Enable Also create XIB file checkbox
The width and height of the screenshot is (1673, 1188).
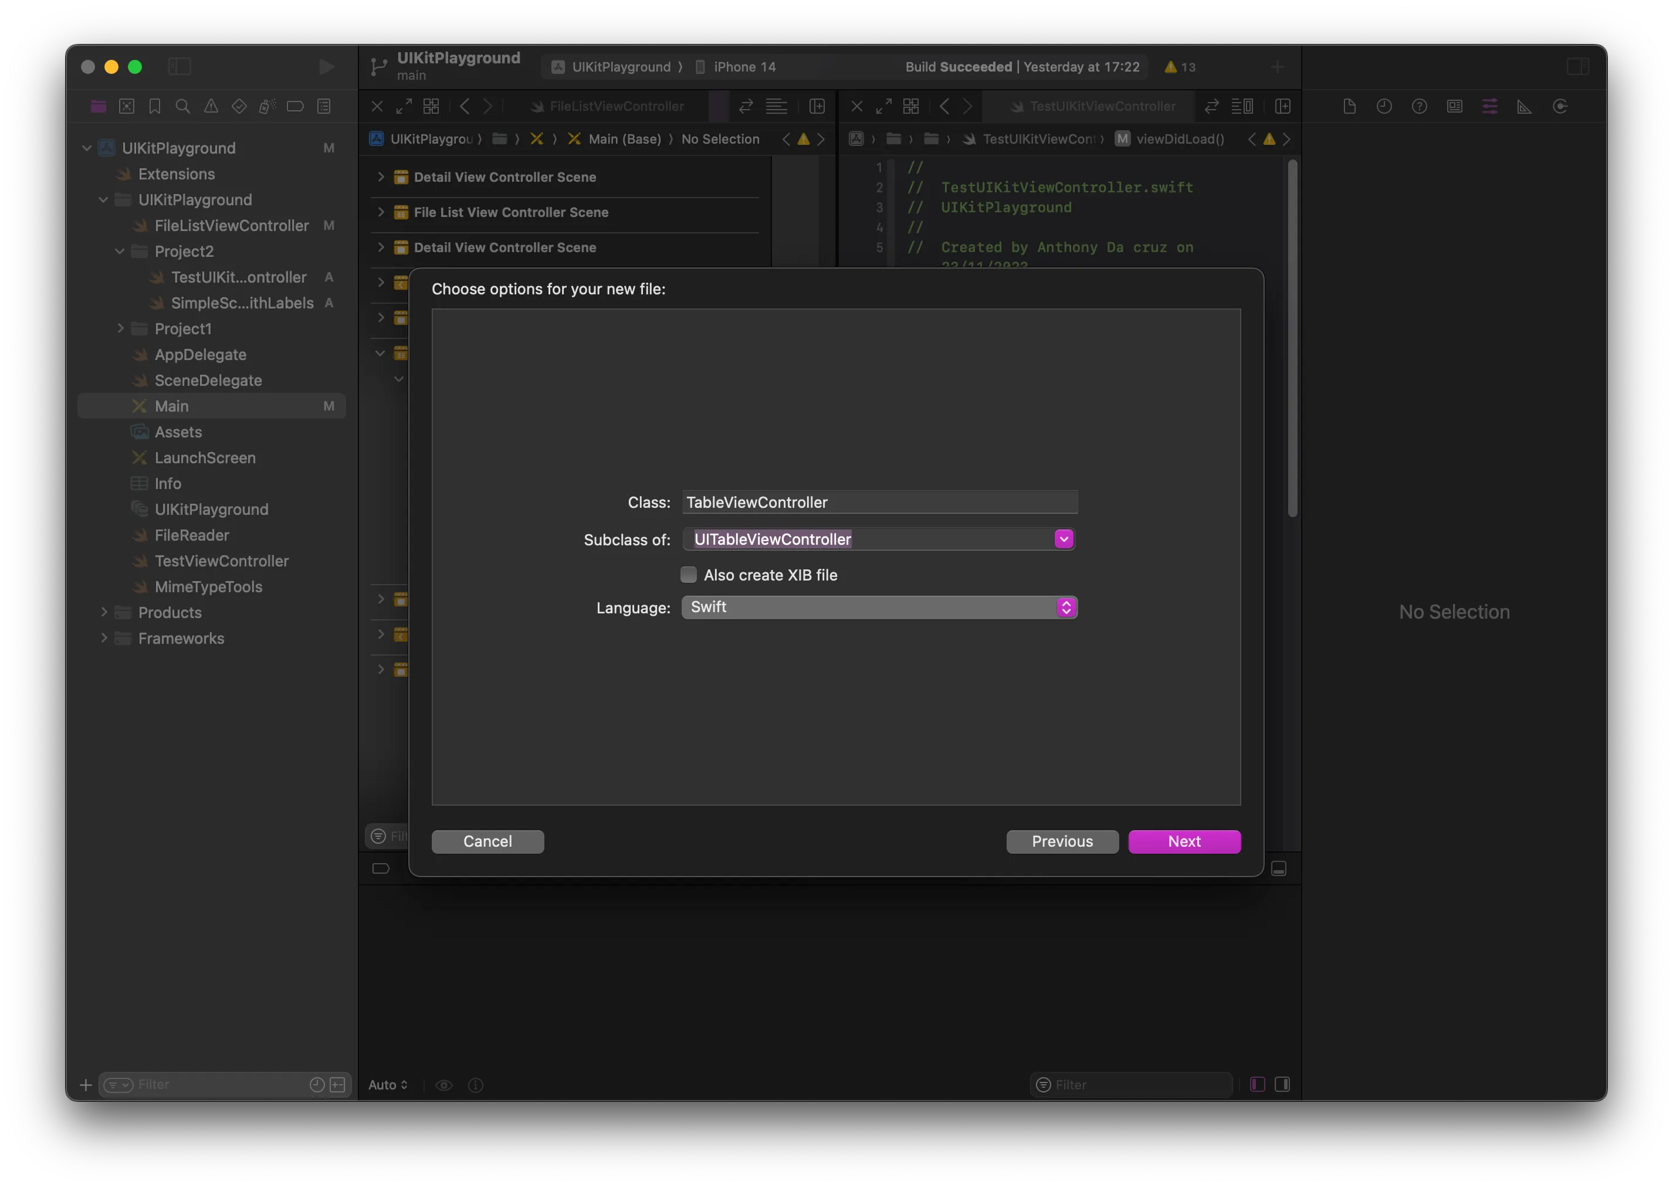click(689, 575)
